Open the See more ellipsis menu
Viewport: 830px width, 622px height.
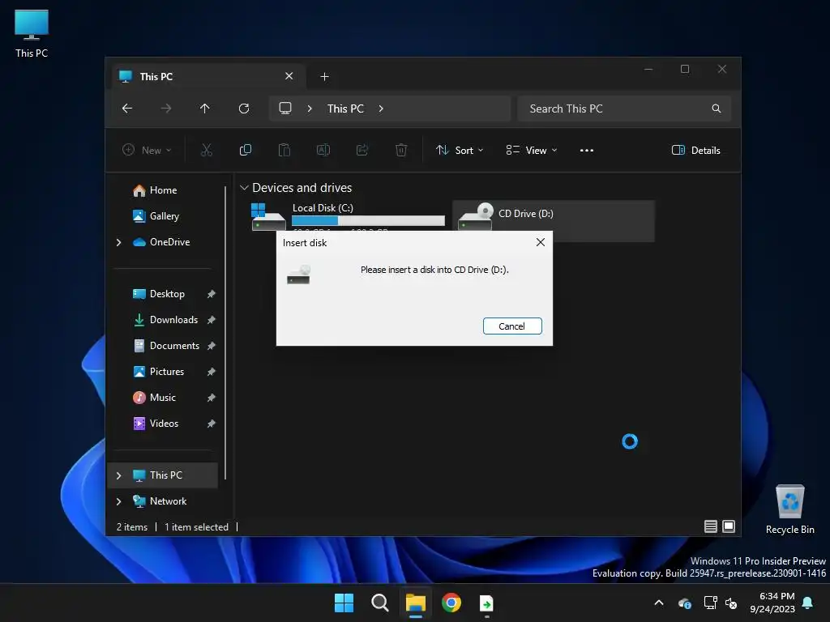tap(587, 150)
